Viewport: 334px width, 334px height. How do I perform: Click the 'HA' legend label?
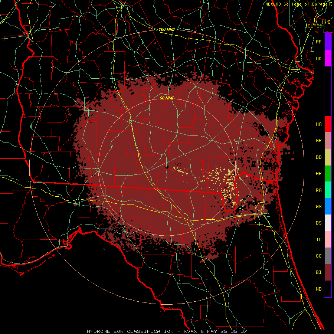318,124
